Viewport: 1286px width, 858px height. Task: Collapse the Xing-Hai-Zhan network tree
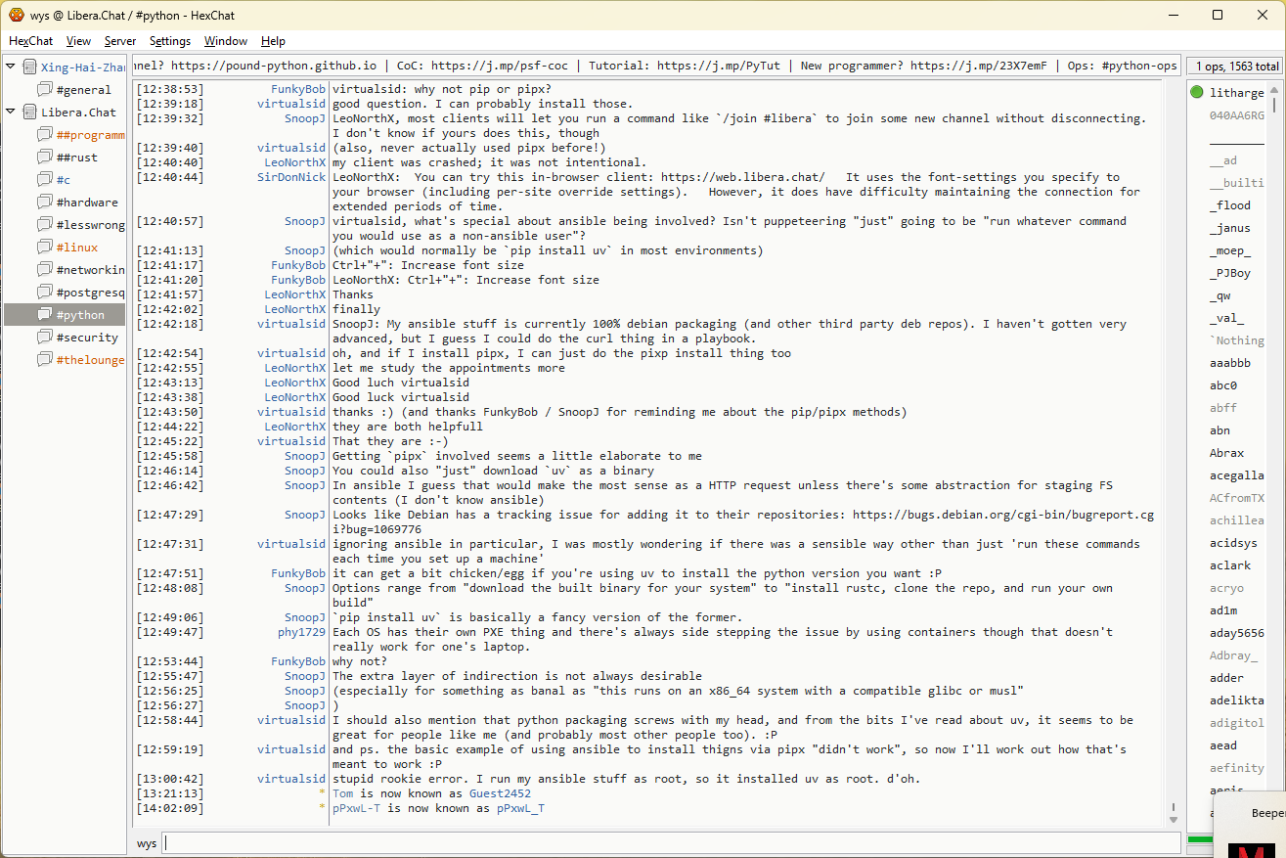click(x=11, y=68)
